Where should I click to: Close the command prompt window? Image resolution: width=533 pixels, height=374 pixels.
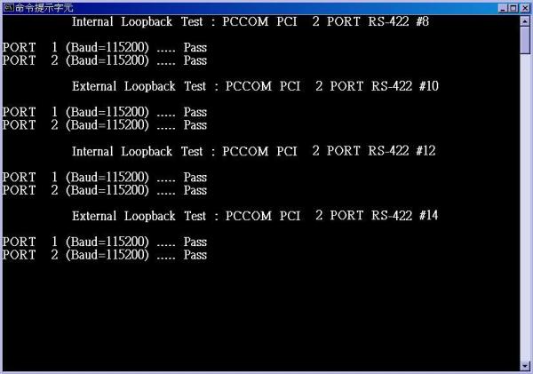[x=525, y=8]
